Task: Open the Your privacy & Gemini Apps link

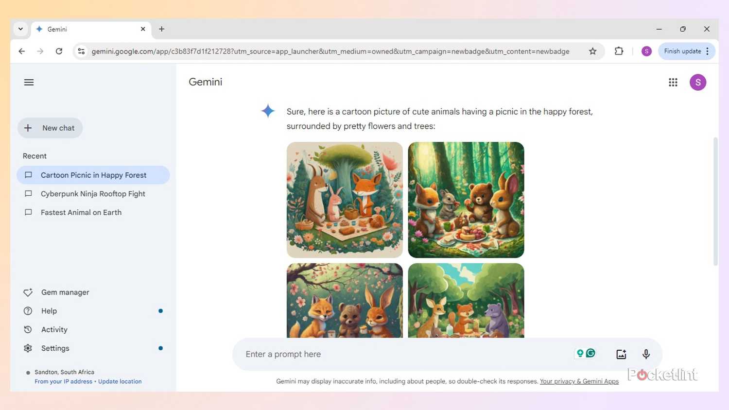Action: point(578,381)
